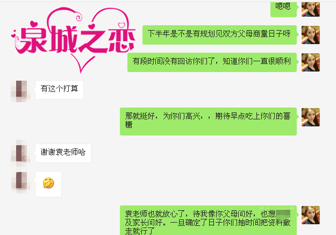Select the 谢谢袁老师哈 reply bubble

63,153
